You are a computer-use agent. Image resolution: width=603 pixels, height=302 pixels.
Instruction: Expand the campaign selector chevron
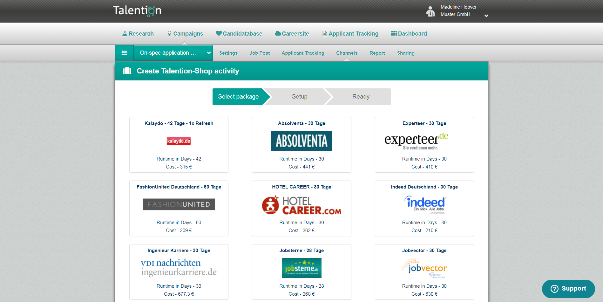(209, 53)
